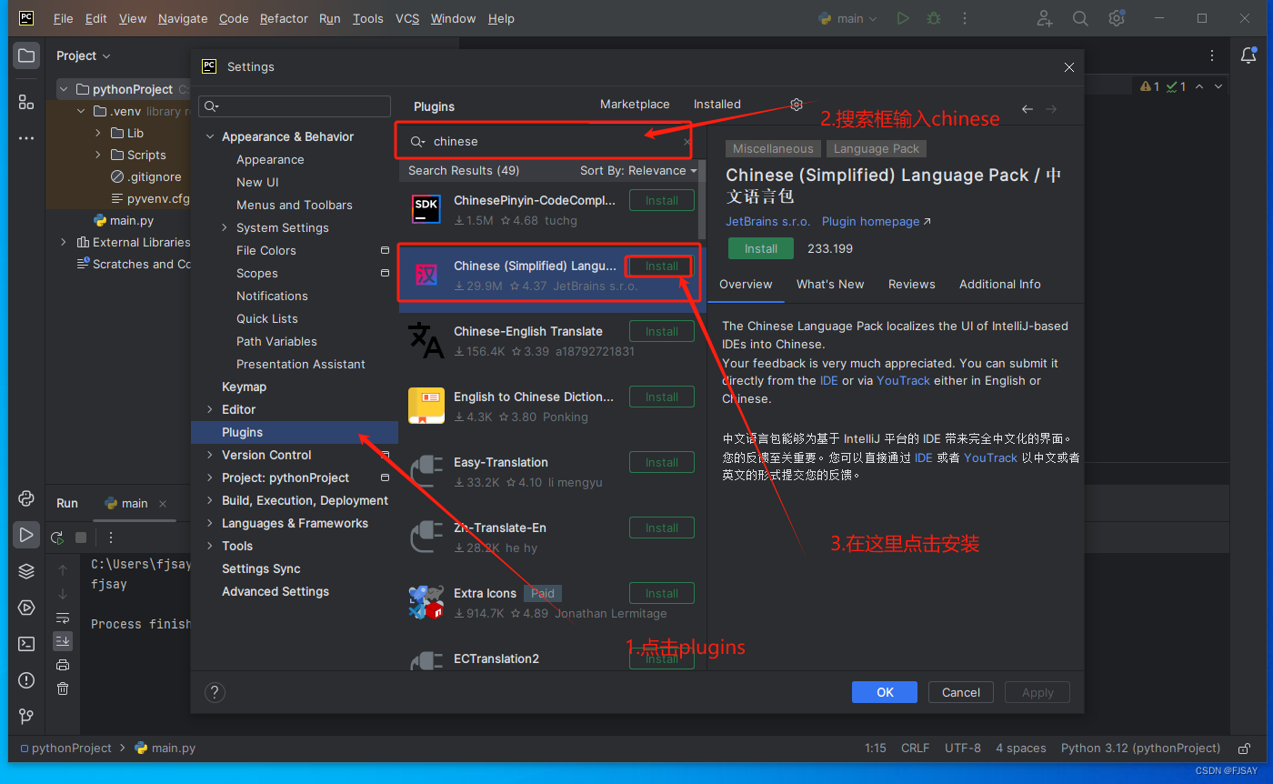Open the More tool windows ellipsis icon
1273x784 pixels.
pos(26,138)
